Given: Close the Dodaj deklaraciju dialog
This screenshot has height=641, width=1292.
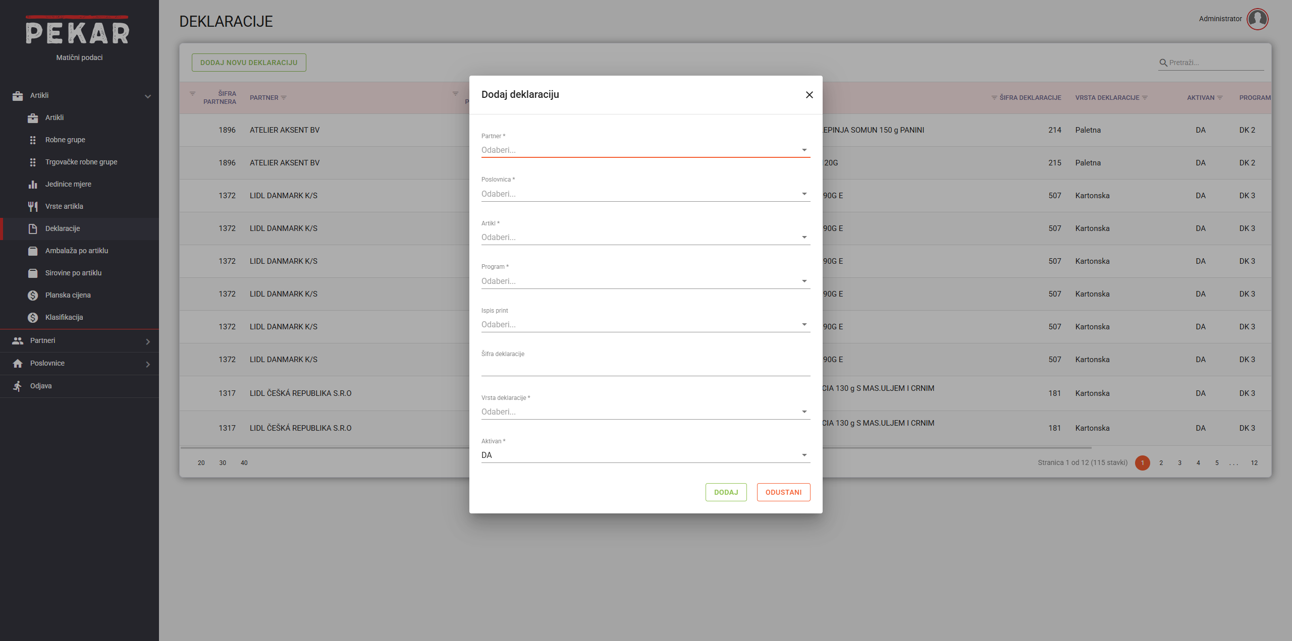Looking at the screenshot, I should [x=809, y=95].
